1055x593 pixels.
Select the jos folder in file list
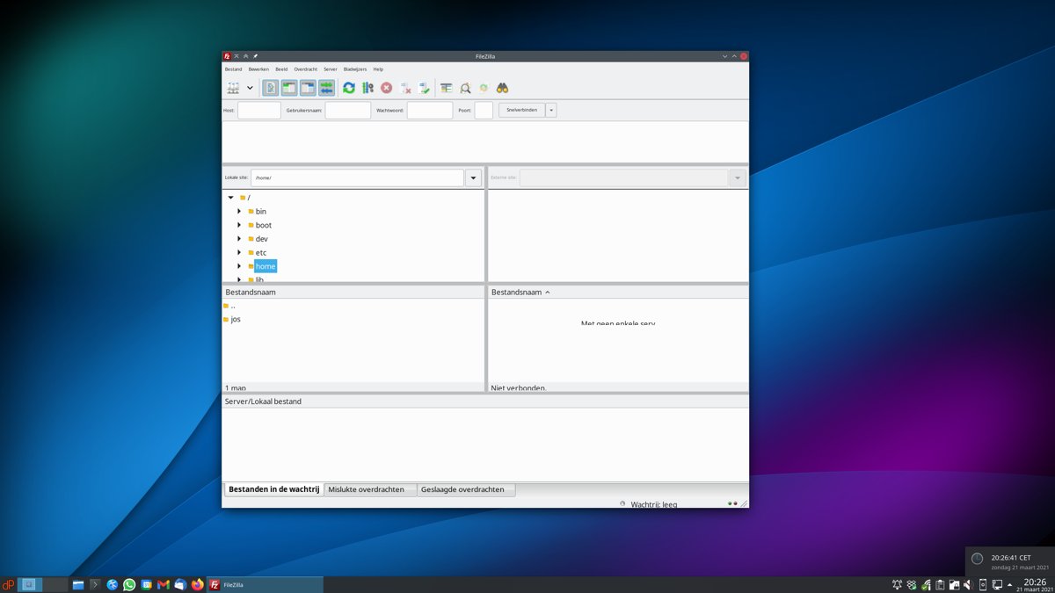pyautogui.click(x=232, y=319)
